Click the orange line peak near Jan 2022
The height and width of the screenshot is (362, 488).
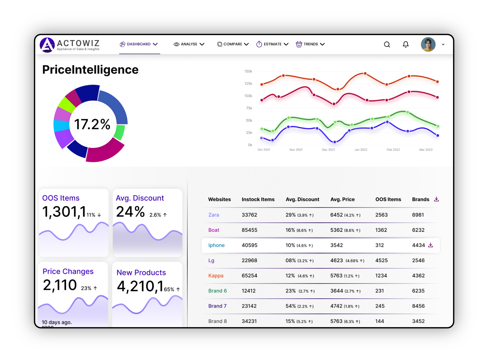[365, 73]
